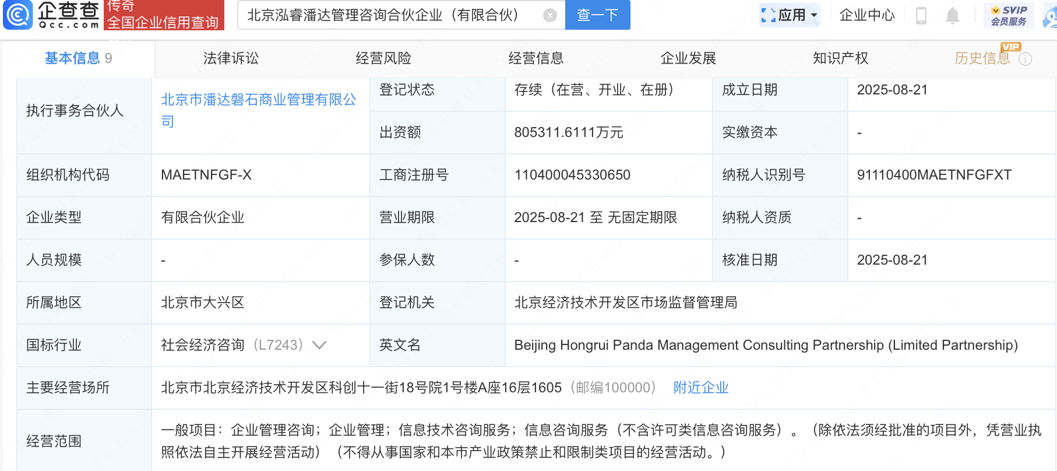Click the 纳税人资质 label cell

coord(780,217)
